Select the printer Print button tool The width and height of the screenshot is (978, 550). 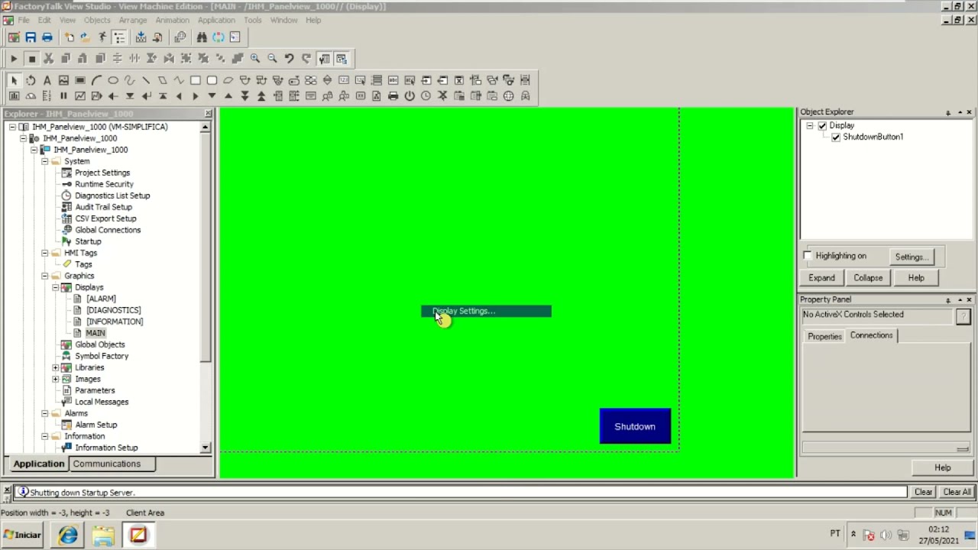[393, 96]
